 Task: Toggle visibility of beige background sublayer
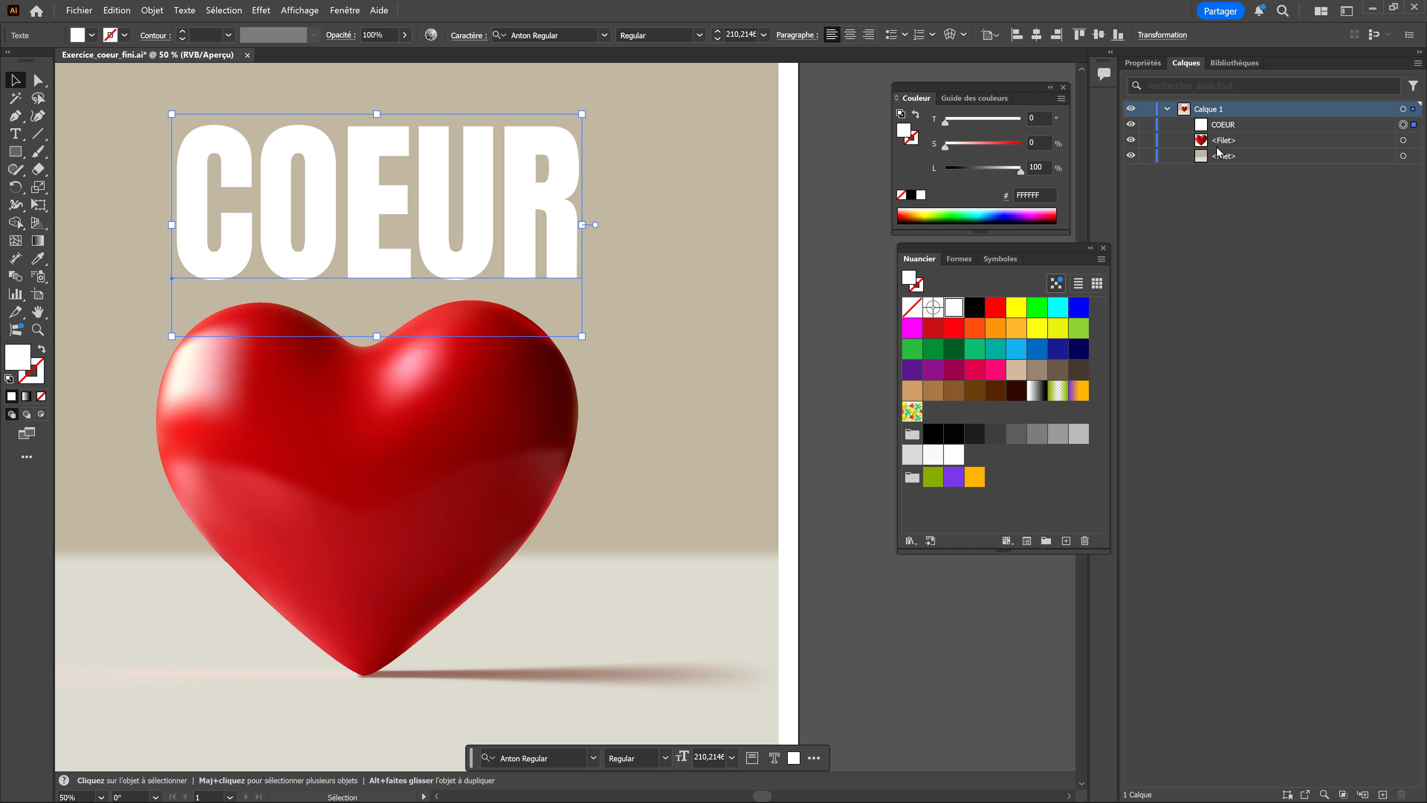click(x=1130, y=155)
